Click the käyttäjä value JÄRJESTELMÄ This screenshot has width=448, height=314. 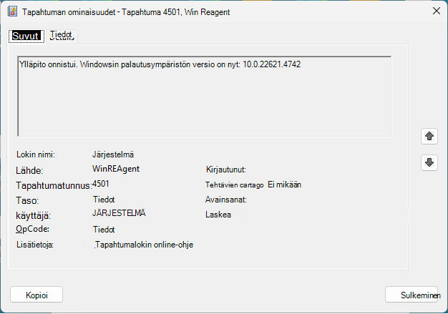(x=119, y=213)
